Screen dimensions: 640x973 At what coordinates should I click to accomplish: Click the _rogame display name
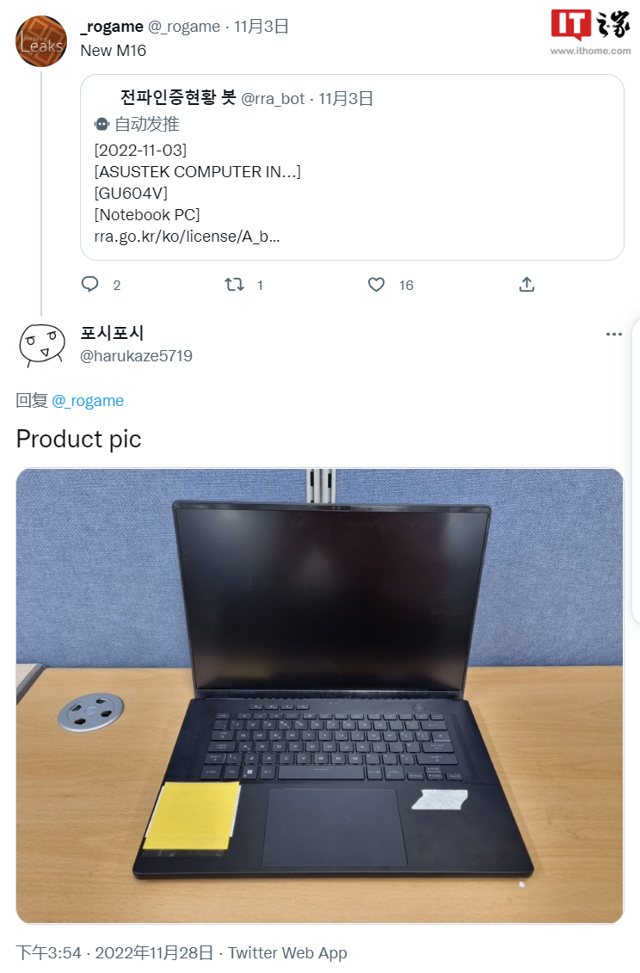(112, 26)
